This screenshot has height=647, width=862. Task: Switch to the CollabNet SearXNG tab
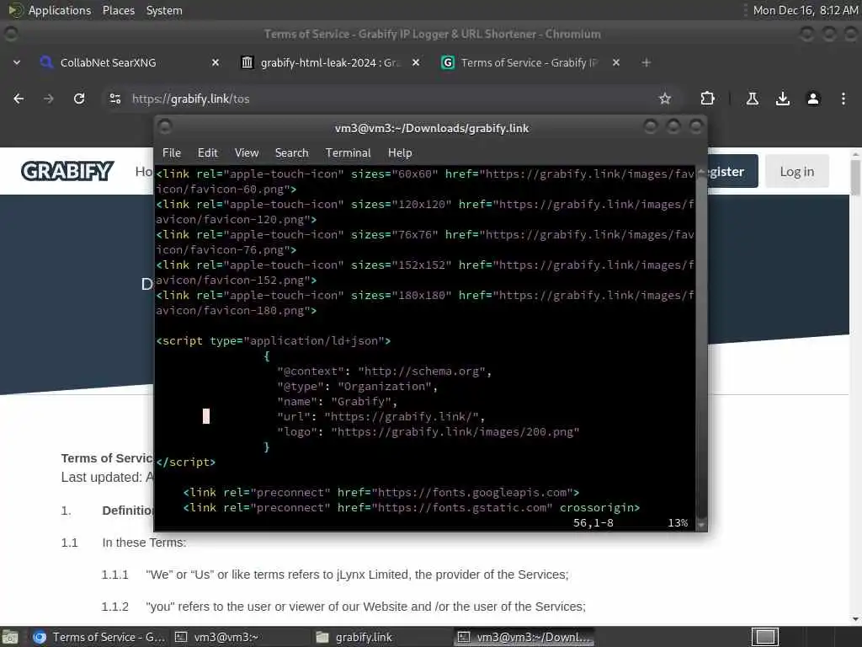coord(129,62)
